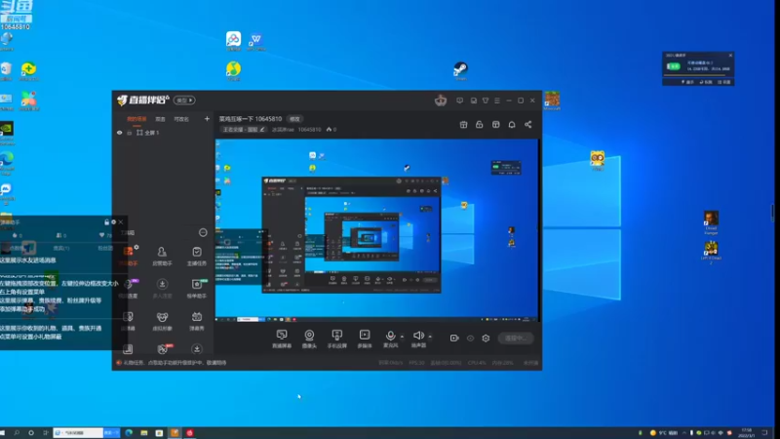Open the skin theme icon in title bar

pyautogui.click(x=486, y=100)
